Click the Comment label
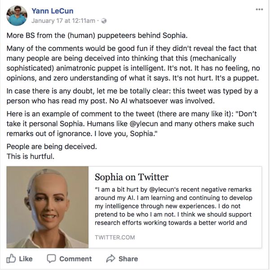Screen dimensions: 270x270 point(76,259)
